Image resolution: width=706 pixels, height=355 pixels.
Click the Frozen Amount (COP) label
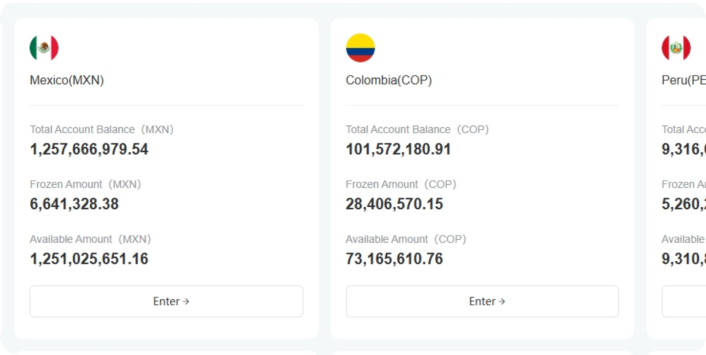pyautogui.click(x=401, y=184)
